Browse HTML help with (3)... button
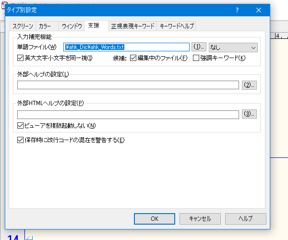This screenshot has height=240, width=288. (249, 114)
